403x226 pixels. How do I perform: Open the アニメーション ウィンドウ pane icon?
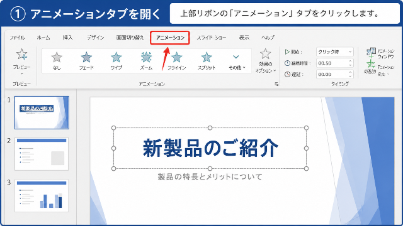tap(371, 52)
